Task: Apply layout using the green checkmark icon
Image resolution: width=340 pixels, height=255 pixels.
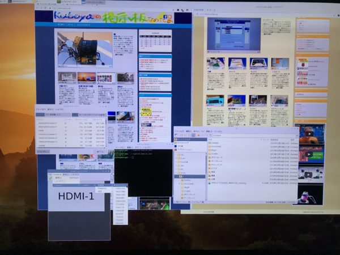Action: click(x=50, y=178)
